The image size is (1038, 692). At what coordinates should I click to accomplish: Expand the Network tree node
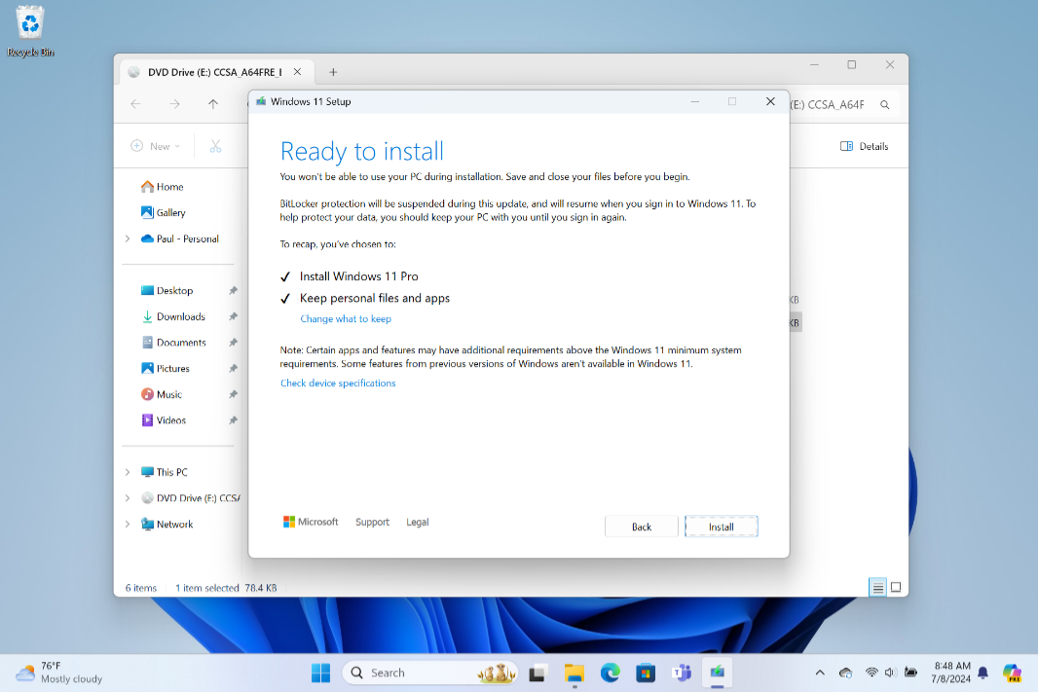tap(128, 524)
